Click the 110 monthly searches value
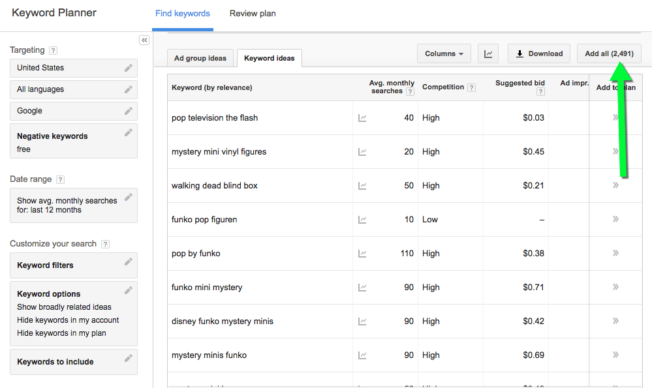The width and height of the screenshot is (652, 388). point(407,254)
